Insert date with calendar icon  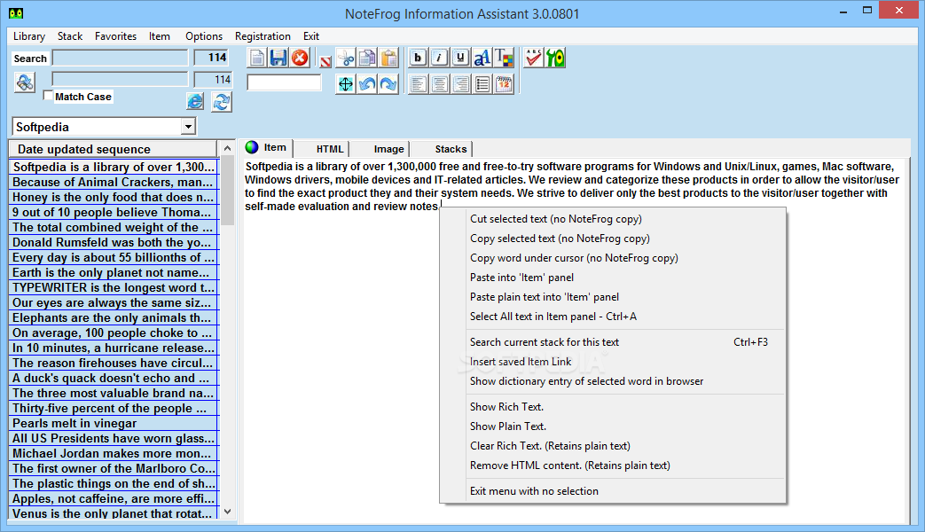click(x=504, y=83)
